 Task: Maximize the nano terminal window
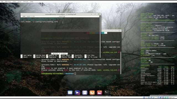point(95,14)
